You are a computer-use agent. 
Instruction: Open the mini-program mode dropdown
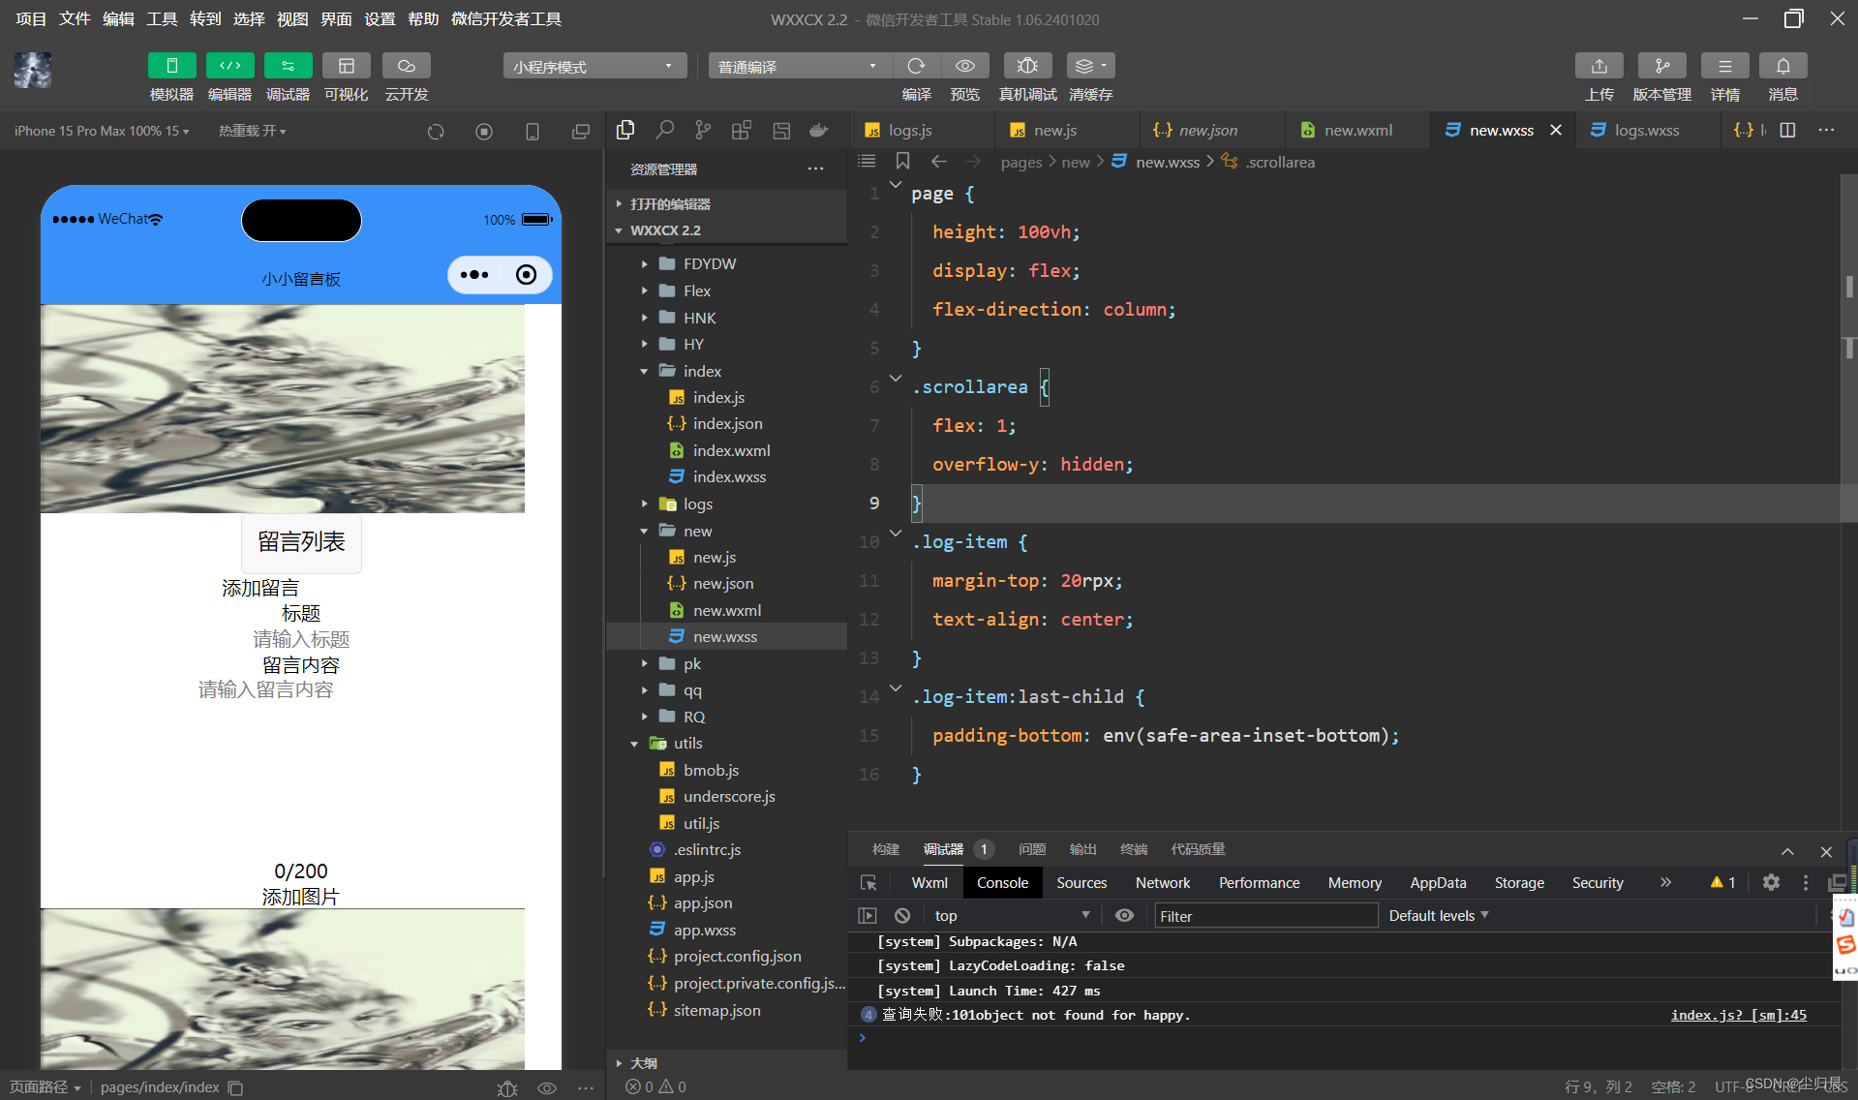pos(594,66)
